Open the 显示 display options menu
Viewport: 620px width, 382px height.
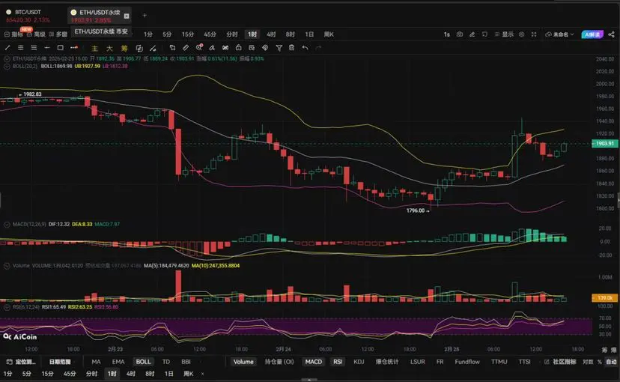pos(504,34)
